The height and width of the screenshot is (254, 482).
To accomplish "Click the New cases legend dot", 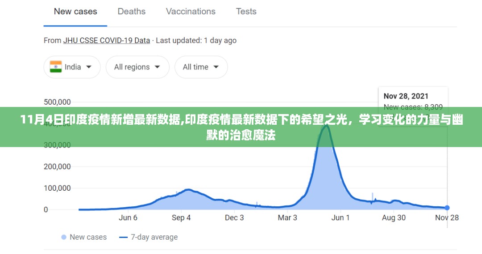I will (64, 237).
